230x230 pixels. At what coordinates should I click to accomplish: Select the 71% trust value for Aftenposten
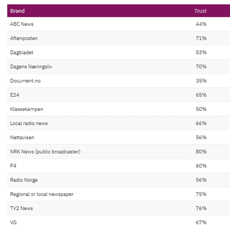coord(201,39)
